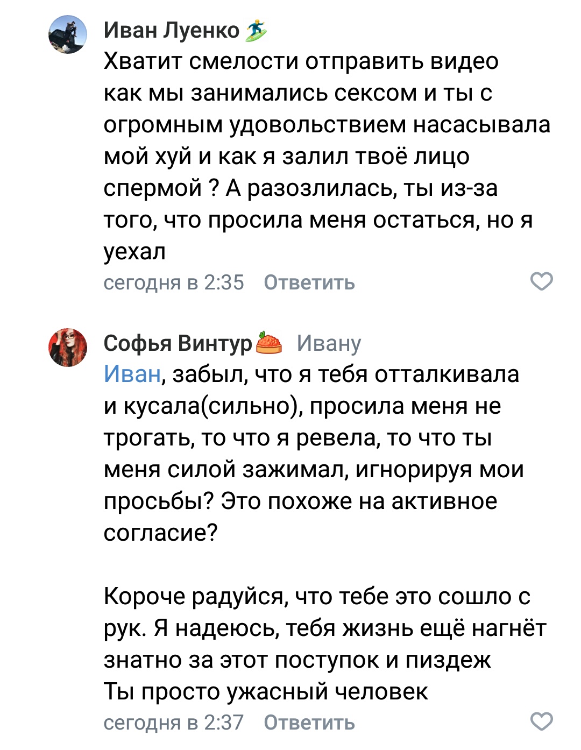Screen dimensions: 581x750
Task: Click the gray "Ивану" reply-to label
Action: click(329, 343)
